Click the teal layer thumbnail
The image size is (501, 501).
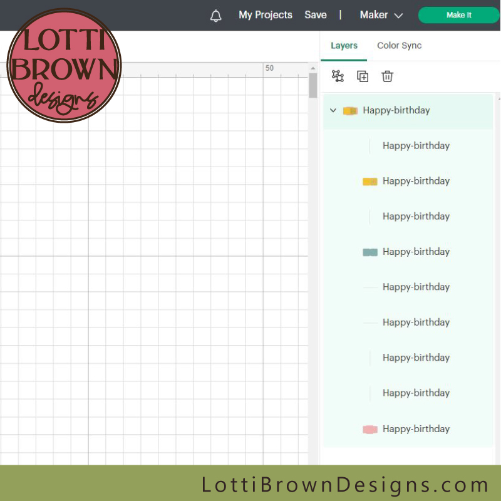370,252
